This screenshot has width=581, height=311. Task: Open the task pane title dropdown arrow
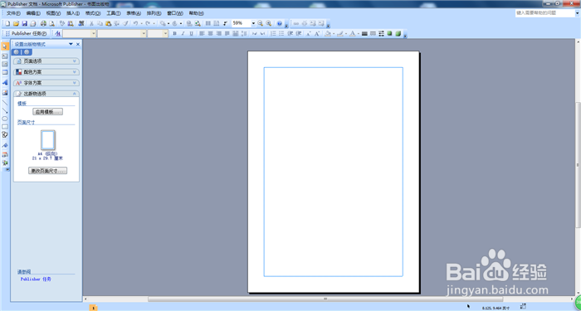71,44
